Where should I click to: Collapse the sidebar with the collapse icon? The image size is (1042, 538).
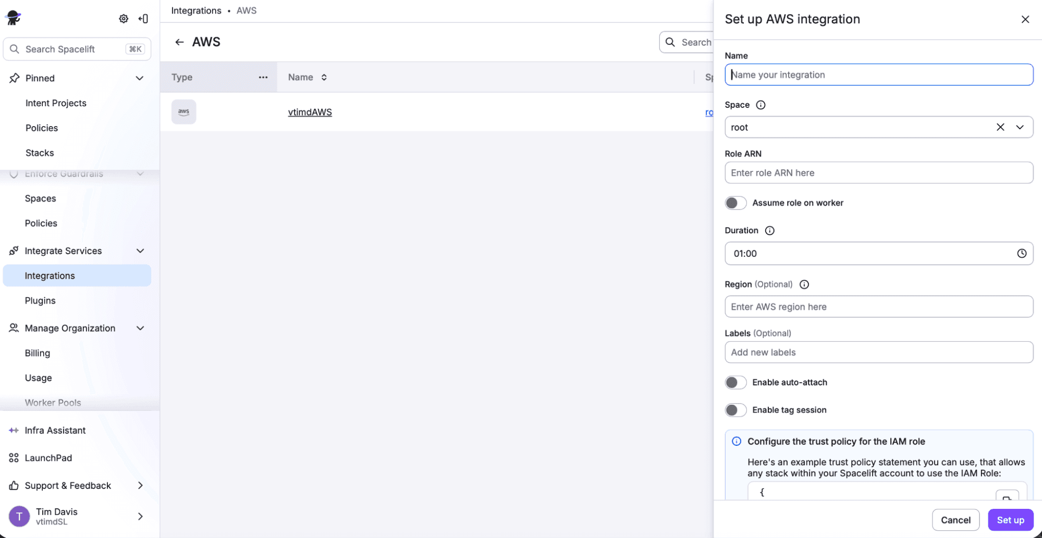pos(143,19)
